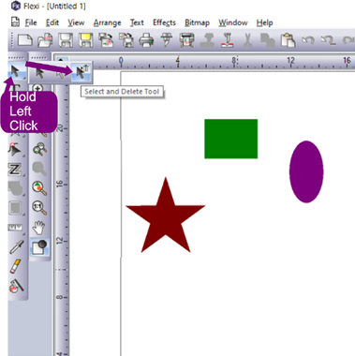Click the New document icon
The width and height of the screenshot is (355, 356).
coord(25,40)
